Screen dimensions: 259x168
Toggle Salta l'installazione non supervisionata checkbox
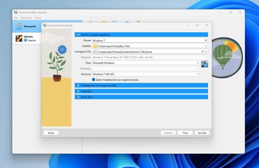point(93,80)
